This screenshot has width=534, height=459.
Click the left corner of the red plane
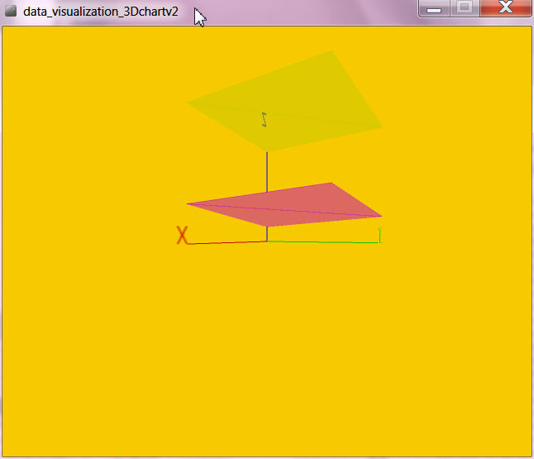click(x=189, y=203)
